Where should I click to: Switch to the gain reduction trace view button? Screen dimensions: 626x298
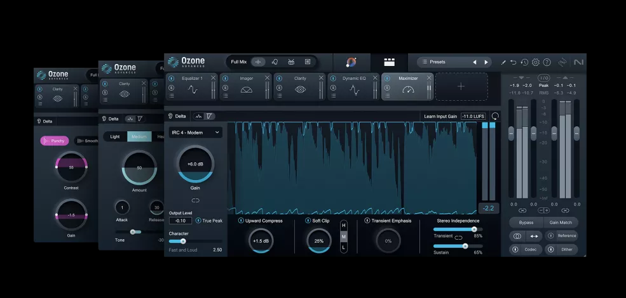pos(209,116)
